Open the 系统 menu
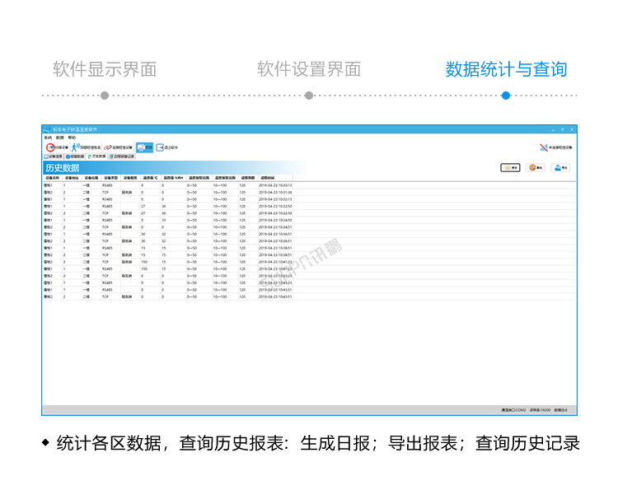 (48, 138)
